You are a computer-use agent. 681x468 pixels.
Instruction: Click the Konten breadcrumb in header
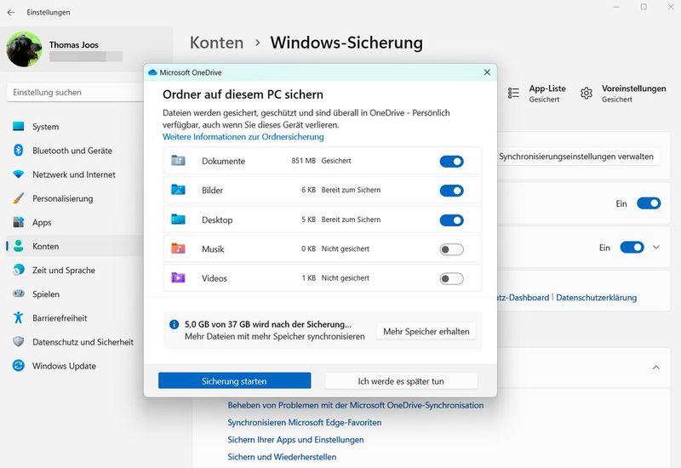coord(217,43)
